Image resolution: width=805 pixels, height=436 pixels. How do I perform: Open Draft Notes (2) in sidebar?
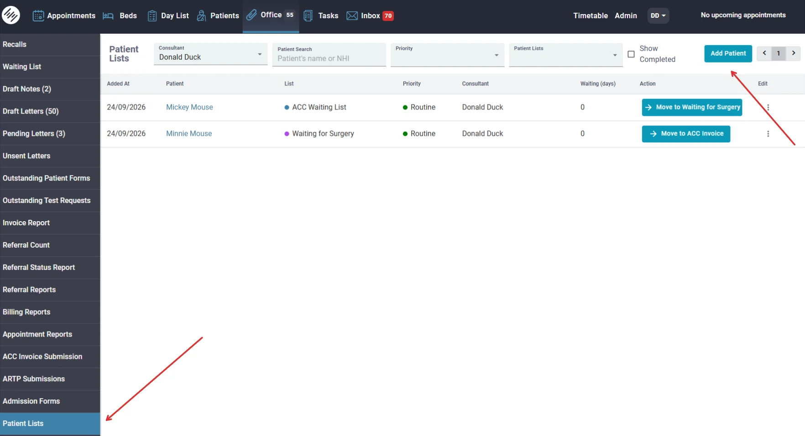[x=50, y=89]
